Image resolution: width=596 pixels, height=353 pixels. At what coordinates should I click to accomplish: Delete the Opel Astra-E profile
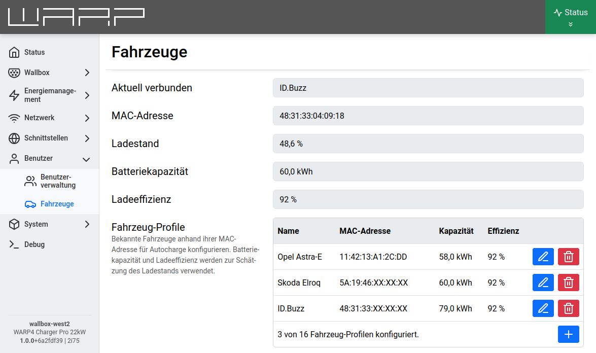568,257
